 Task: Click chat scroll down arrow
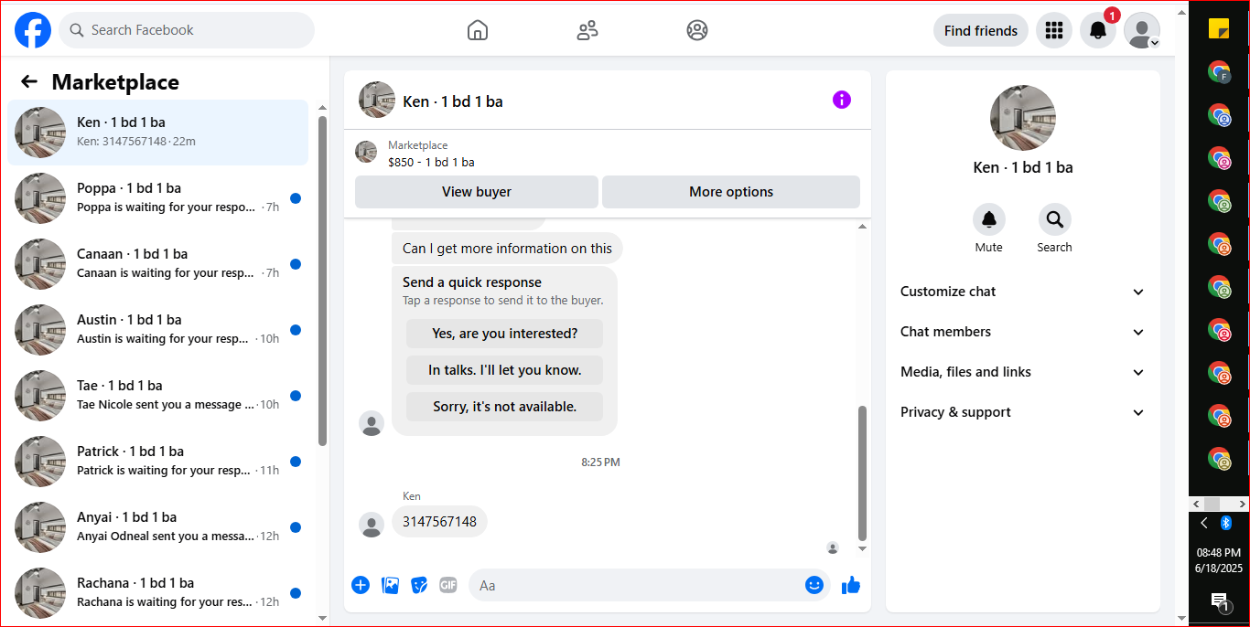point(862,548)
